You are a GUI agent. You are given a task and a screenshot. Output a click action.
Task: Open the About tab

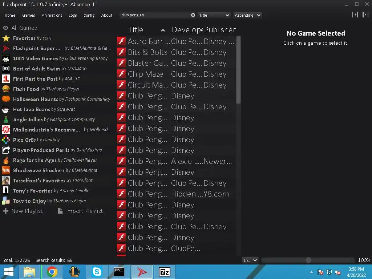coord(106,15)
